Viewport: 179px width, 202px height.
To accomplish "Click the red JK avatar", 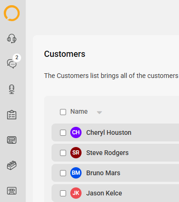I will (76, 193).
